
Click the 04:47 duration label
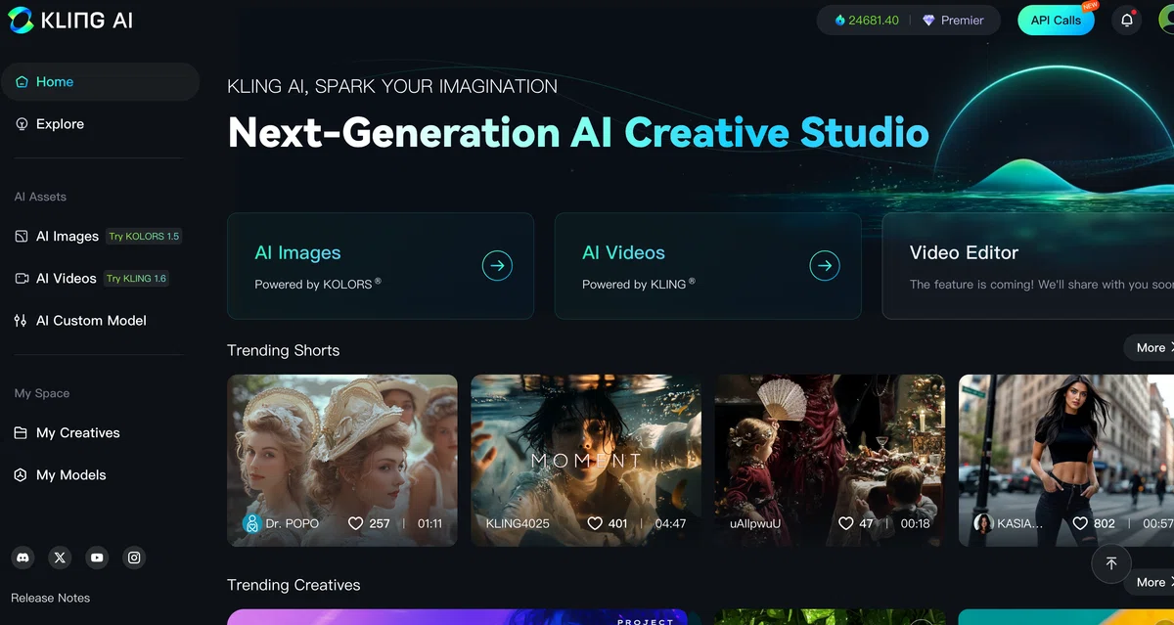point(670,523)
